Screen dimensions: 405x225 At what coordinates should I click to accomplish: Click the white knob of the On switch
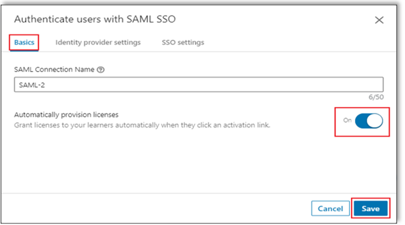pos(375,121)
